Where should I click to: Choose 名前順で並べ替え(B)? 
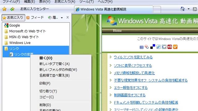pos(54,75)
